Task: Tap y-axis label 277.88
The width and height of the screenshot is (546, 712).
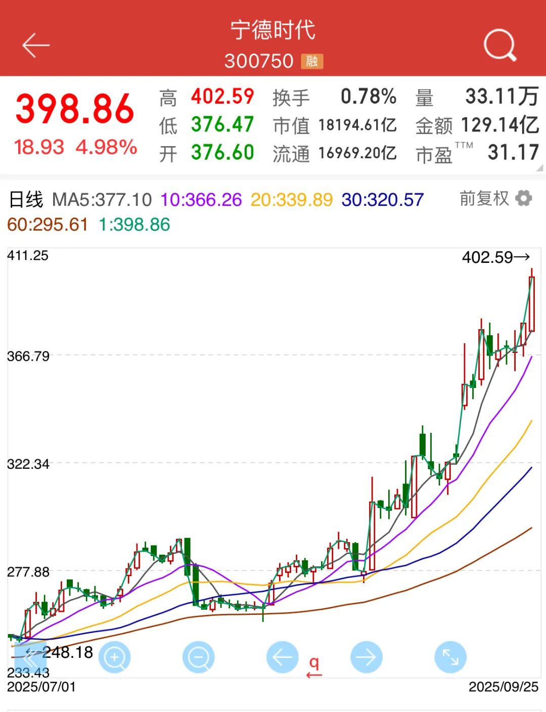Action: (28, 572)
